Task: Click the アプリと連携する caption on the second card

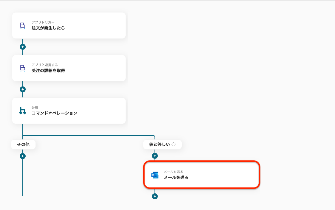Action: (45, 65)
